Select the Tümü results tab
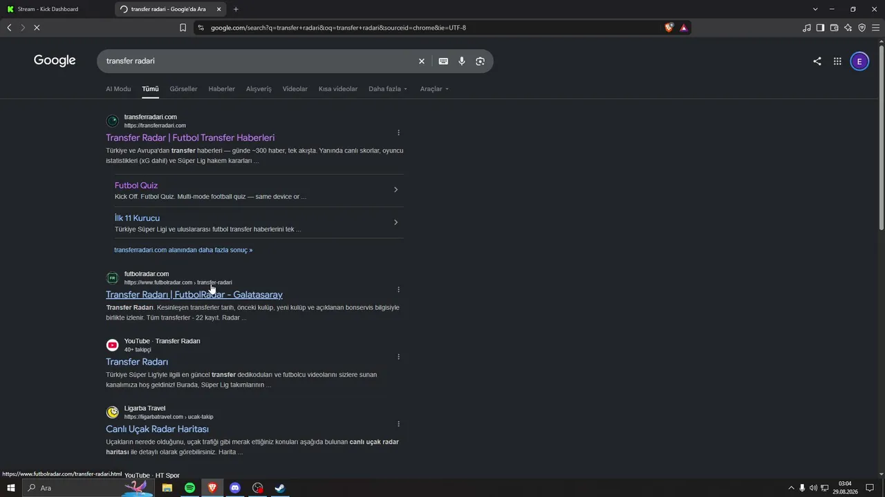 150,89
